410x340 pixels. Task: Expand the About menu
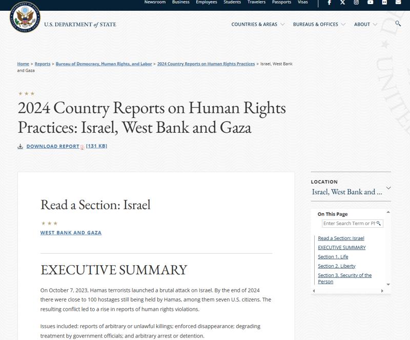pyautogui.click(x=365, y=24)
